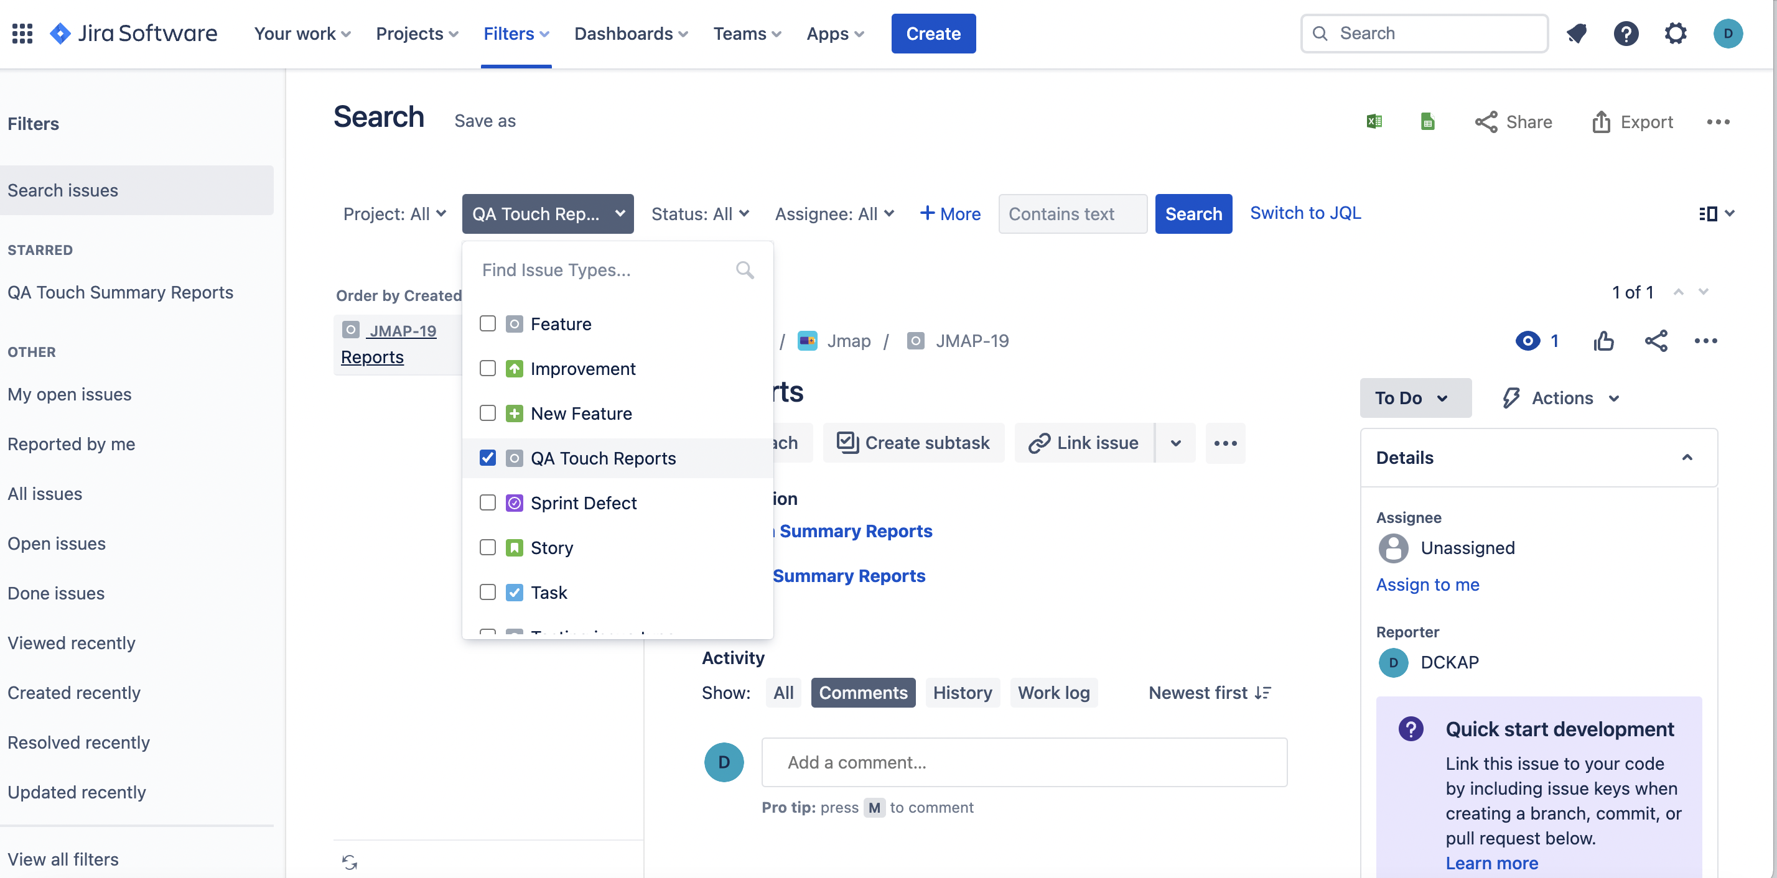Click the comment author avatar
The width and height of the screenshot is (1777, 878).
(x=724, y=762)
